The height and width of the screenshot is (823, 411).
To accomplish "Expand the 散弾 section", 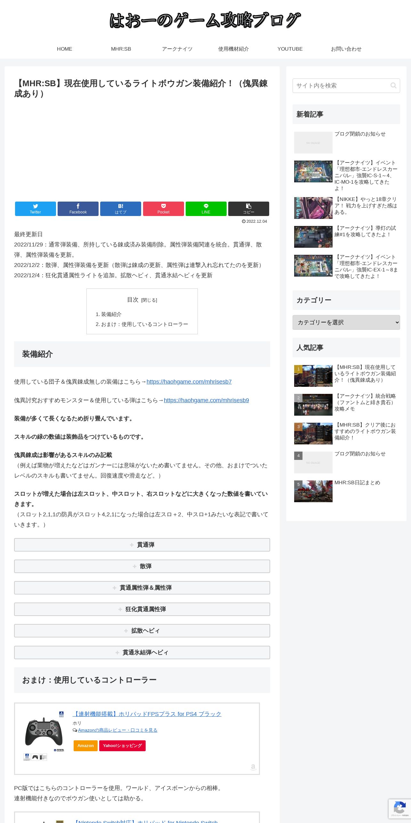I will click(x=142, y=566).
